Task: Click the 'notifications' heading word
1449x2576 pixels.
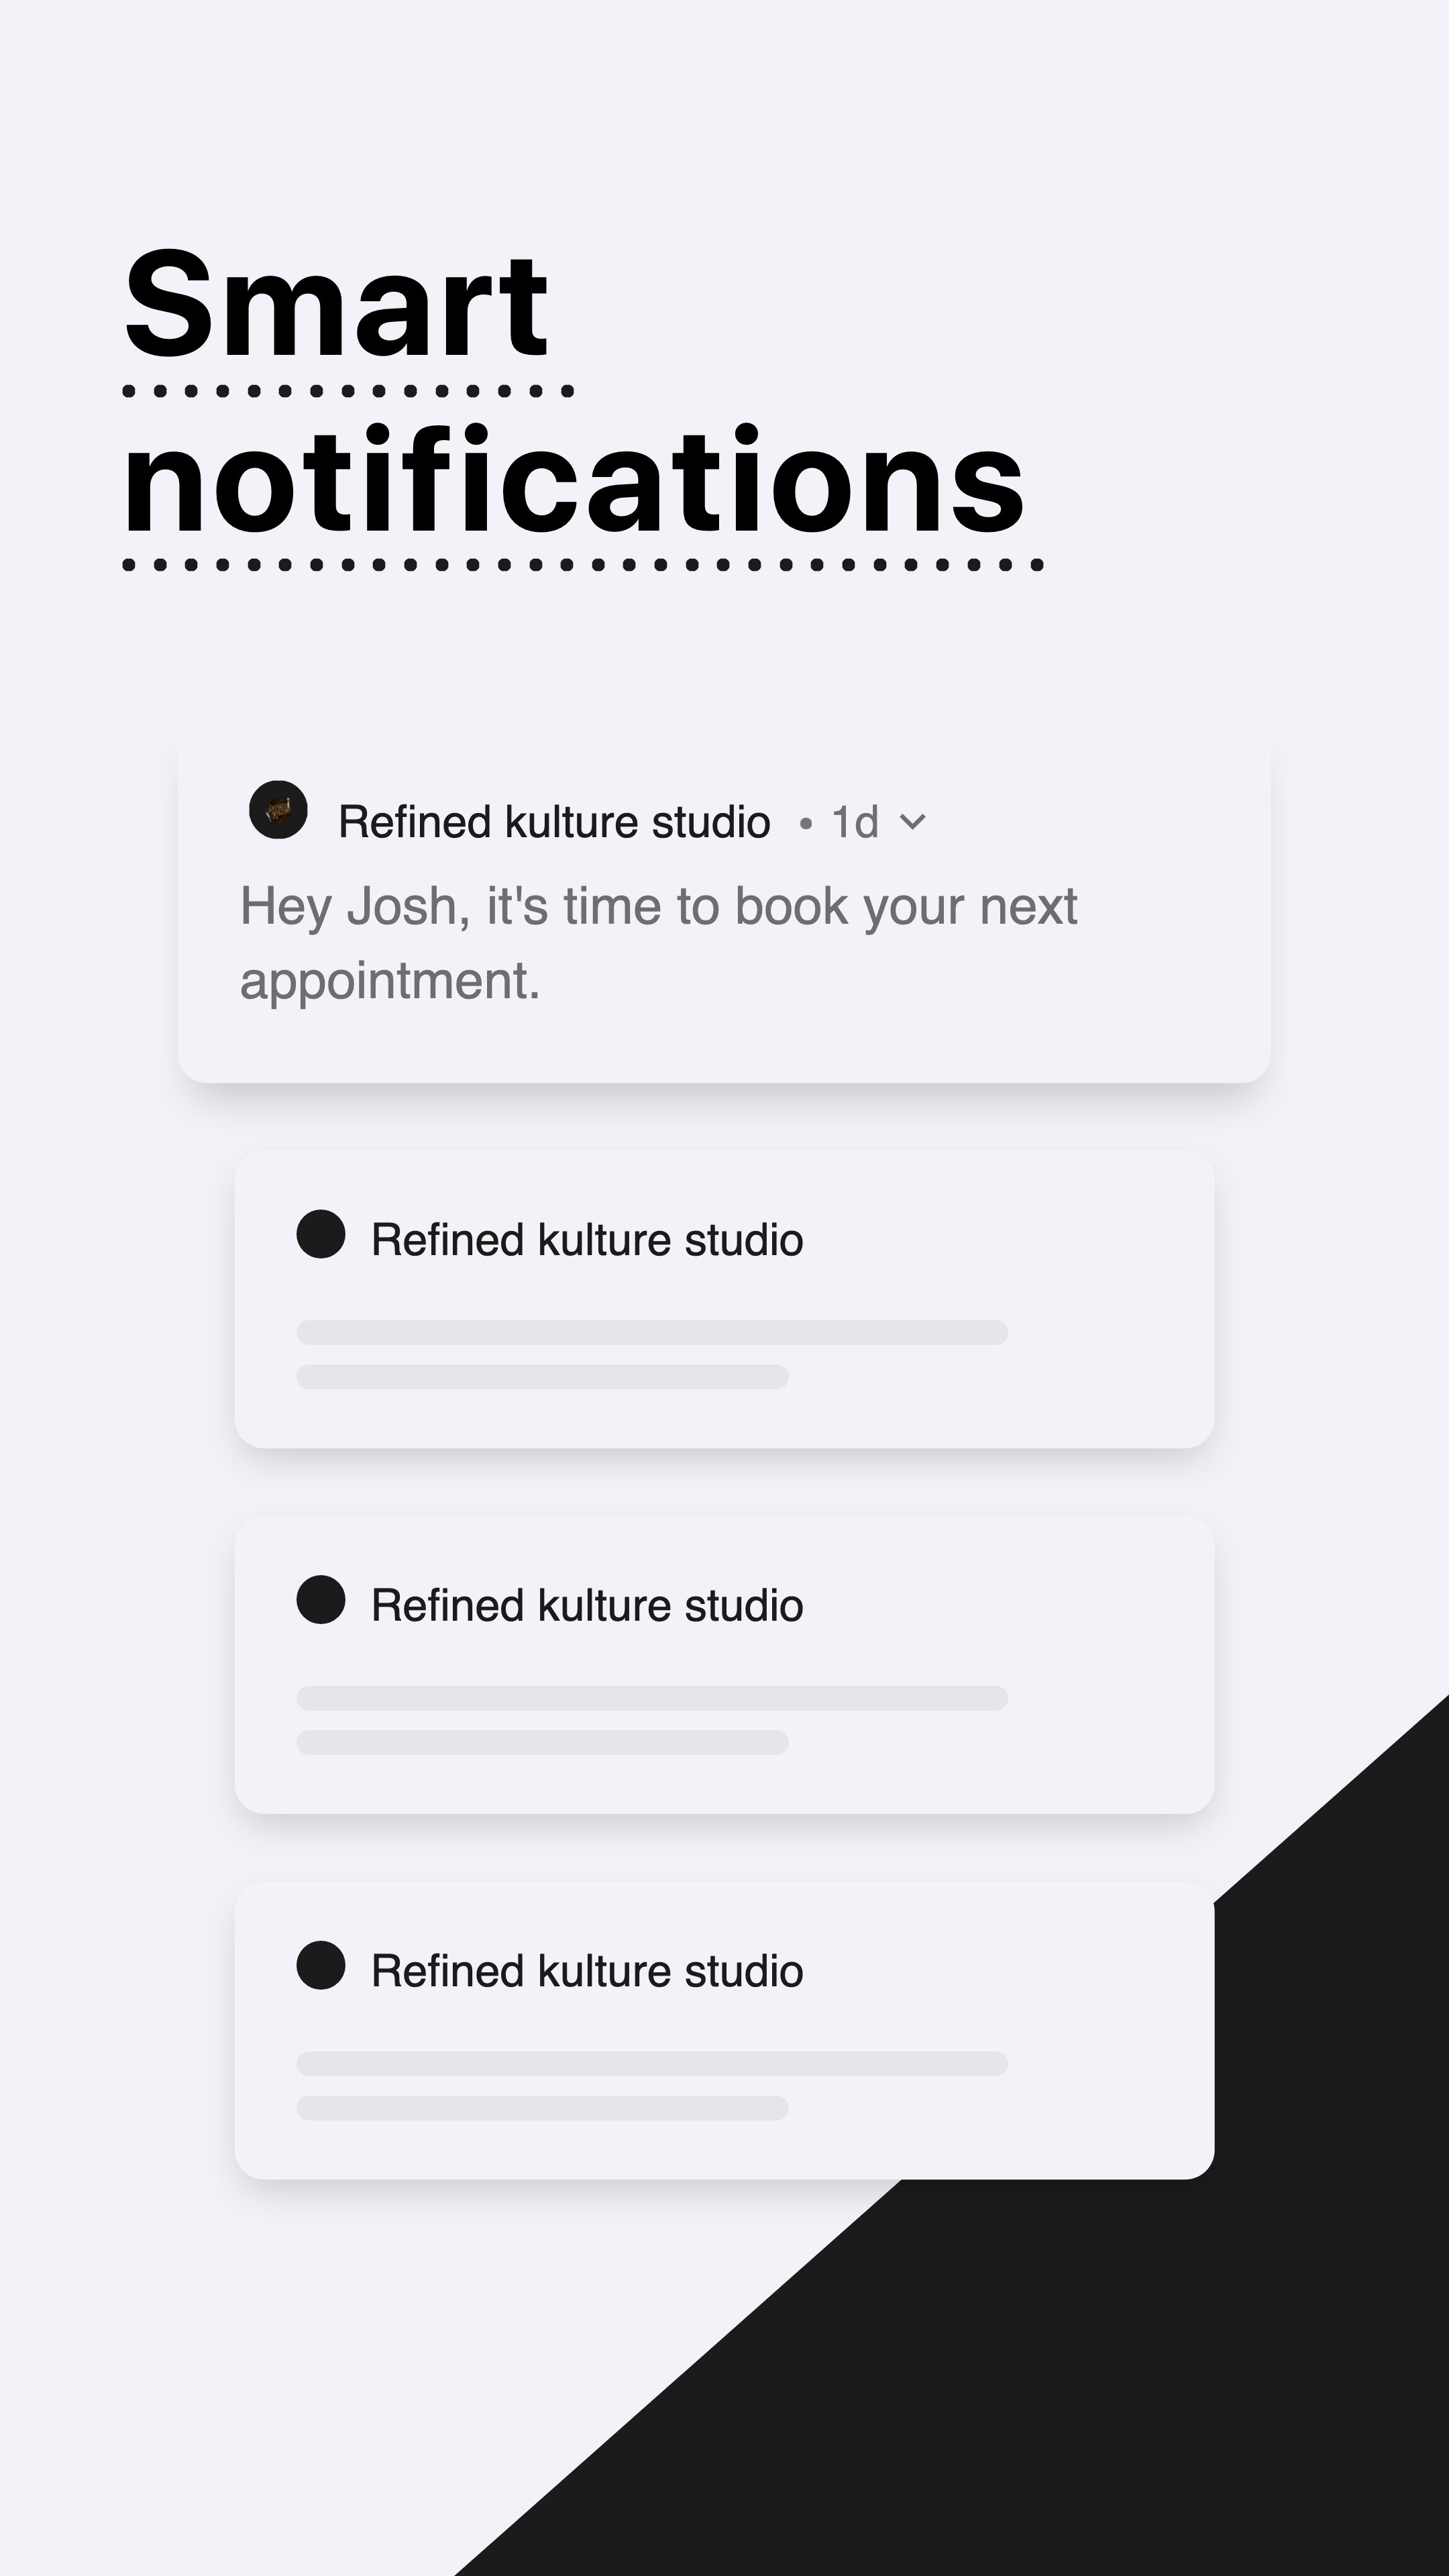Action: (x=573, y=480)
